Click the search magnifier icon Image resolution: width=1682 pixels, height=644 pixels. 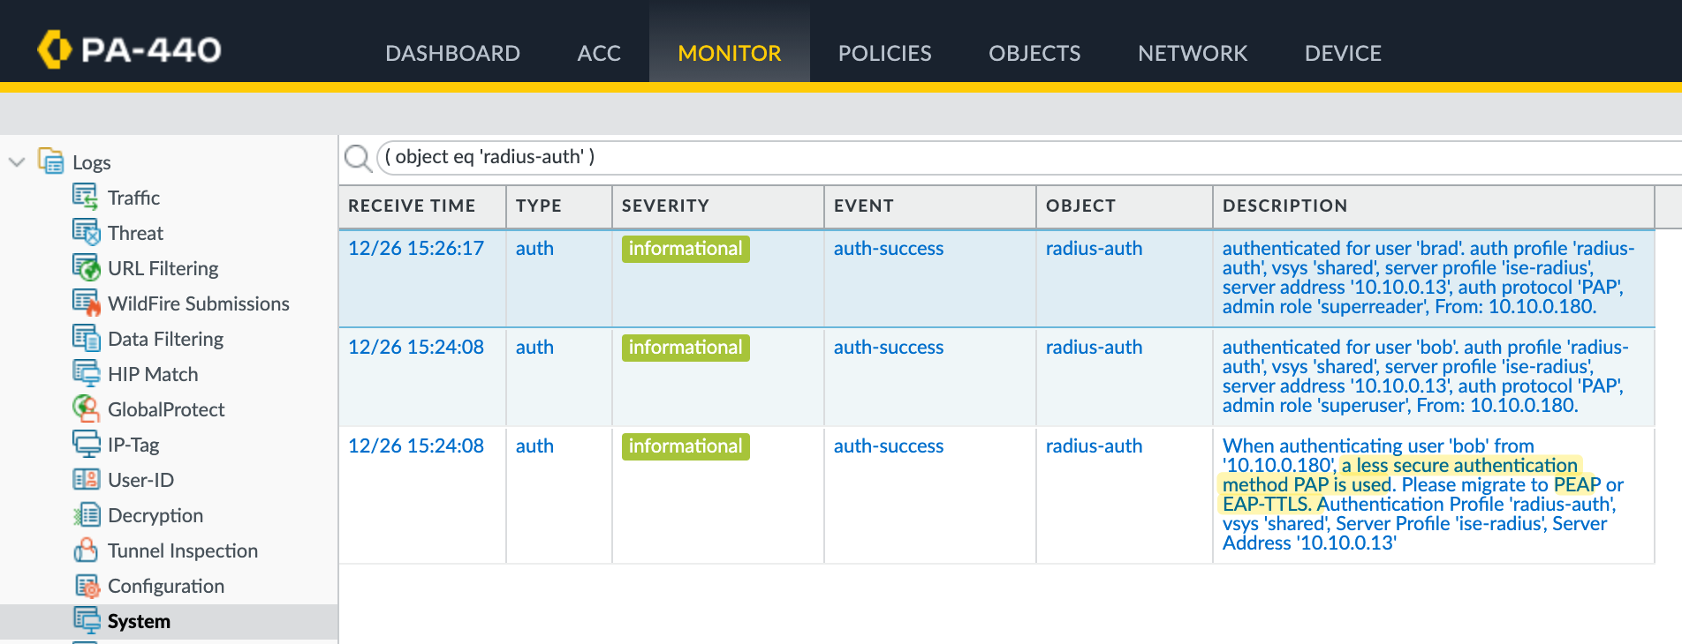[358, 158]
